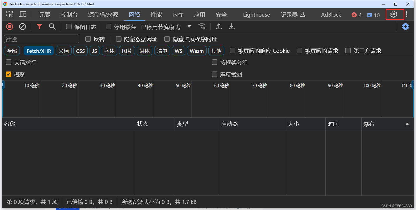Import HAR file with upload icon

pos(219,27)
